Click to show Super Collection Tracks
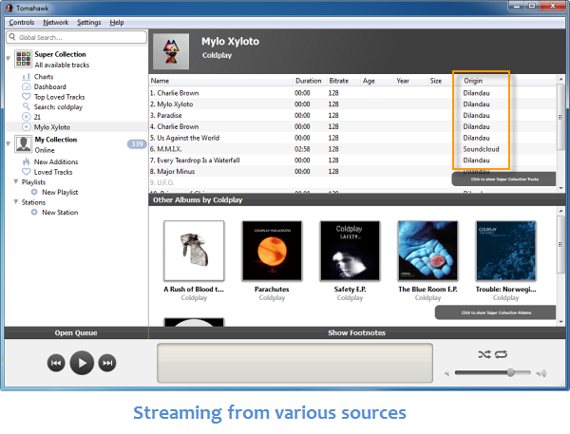Image resolution: width=570 pixels, height=434 pixels. (x=503, y=179)
